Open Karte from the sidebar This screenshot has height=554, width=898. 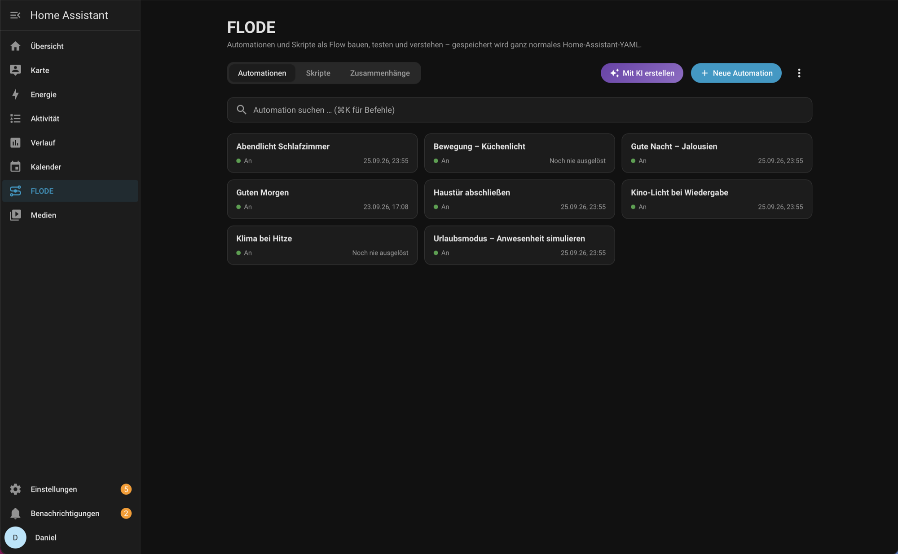click(x=70, y=70)
